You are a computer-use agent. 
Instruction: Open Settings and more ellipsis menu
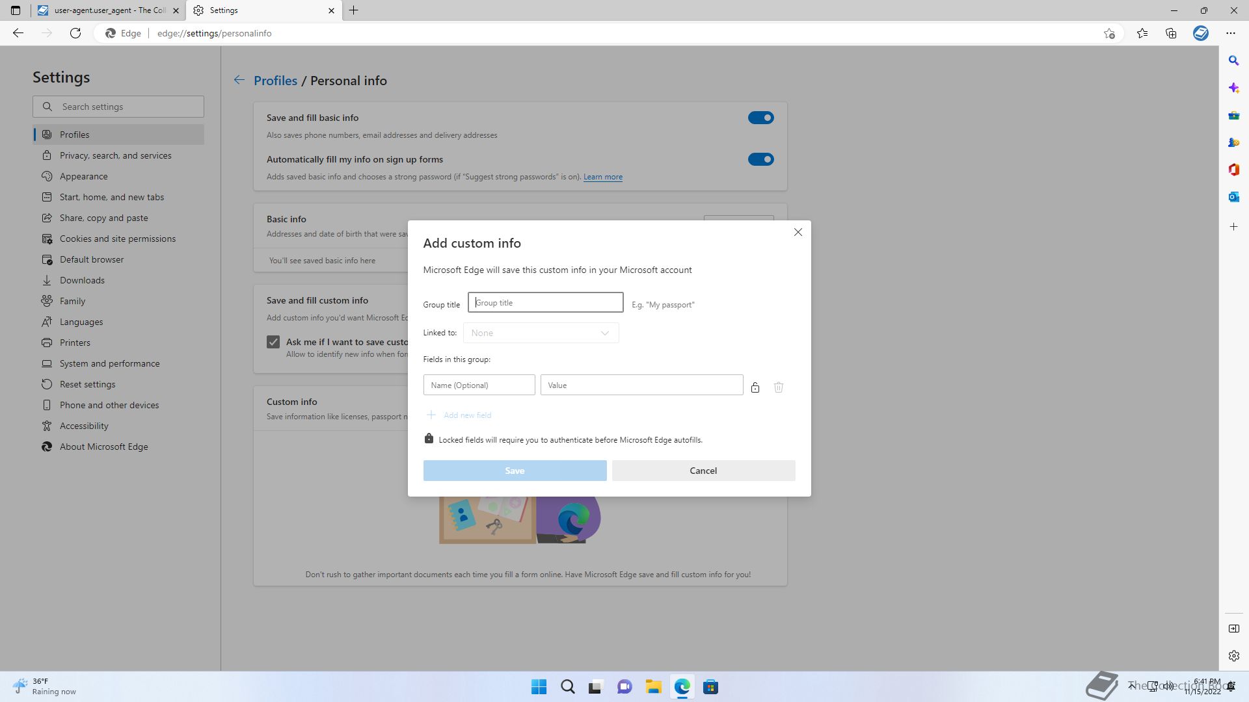(x=1230, y=33)
